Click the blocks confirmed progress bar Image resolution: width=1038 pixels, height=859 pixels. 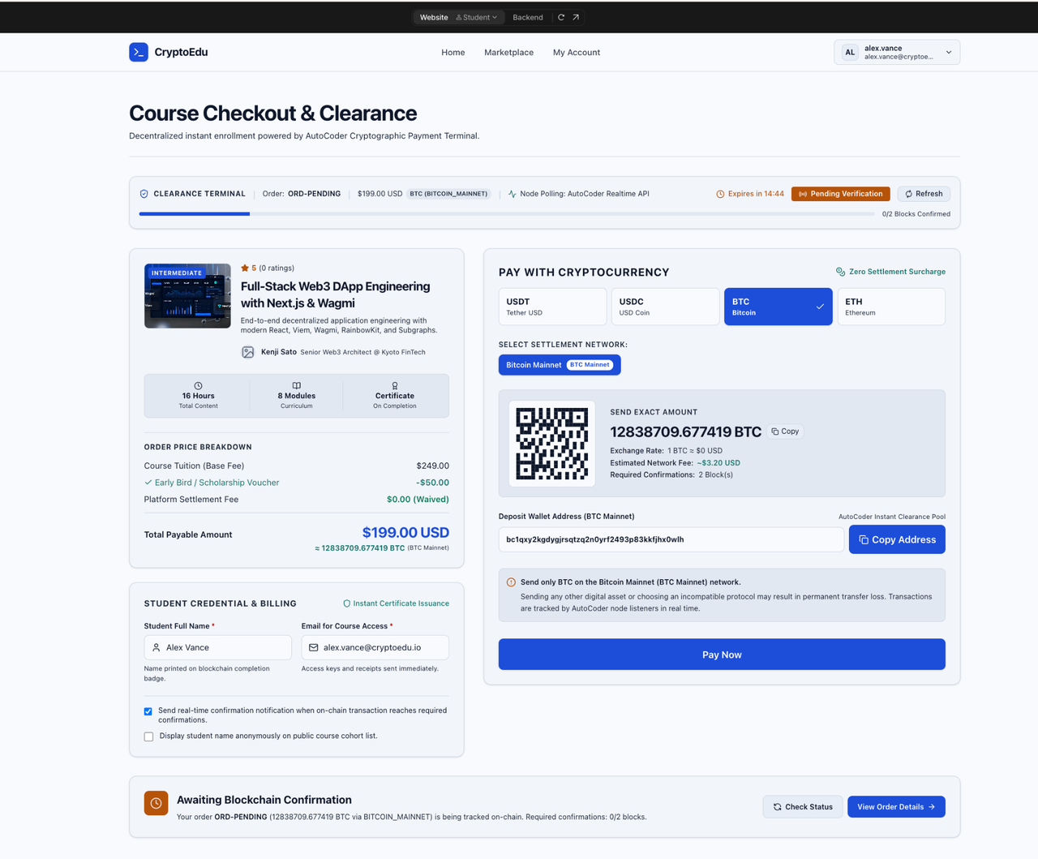click(x=507, y=214)
